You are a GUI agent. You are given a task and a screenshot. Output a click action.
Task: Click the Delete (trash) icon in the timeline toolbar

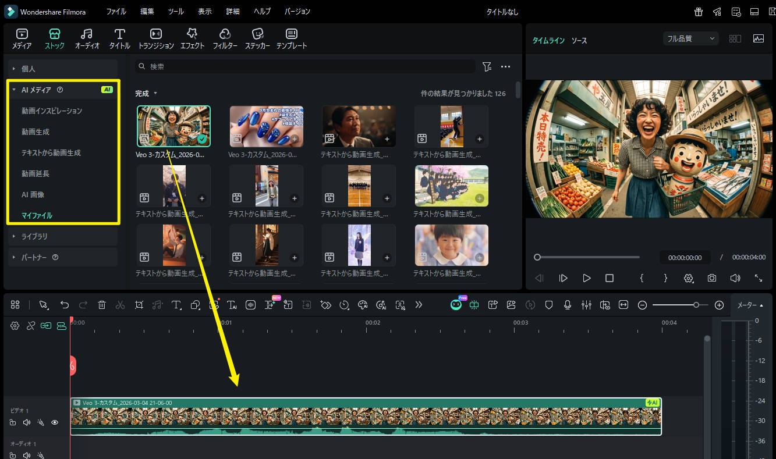coord(102,304)
